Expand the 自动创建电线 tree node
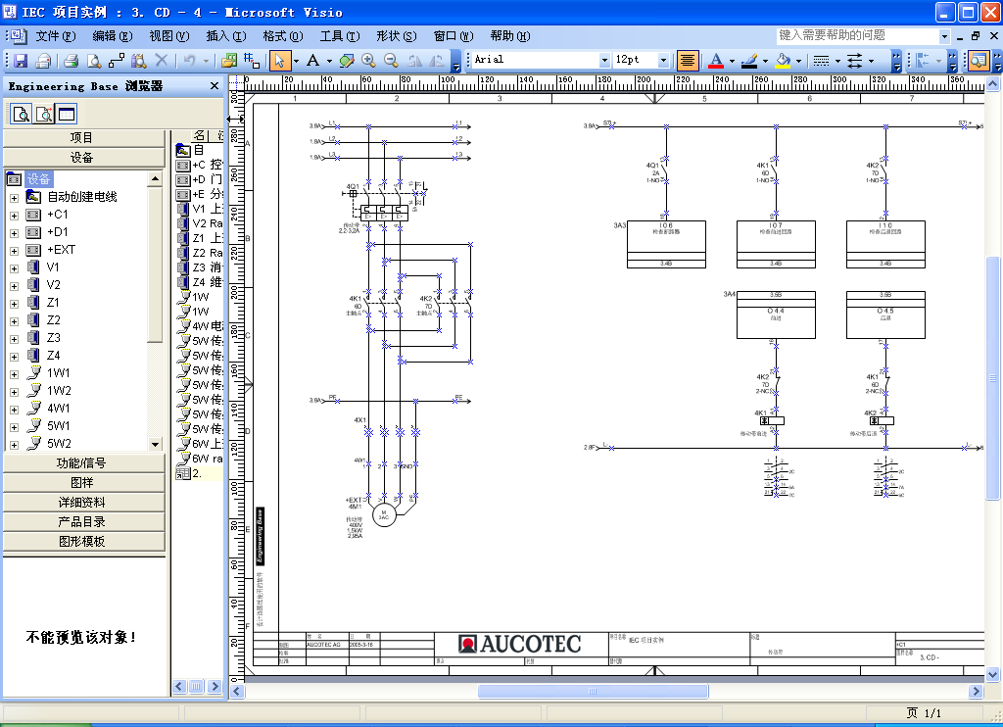The width and height of the screenshot is (1003, 727). pyautogui.click(x=14, y=198)
